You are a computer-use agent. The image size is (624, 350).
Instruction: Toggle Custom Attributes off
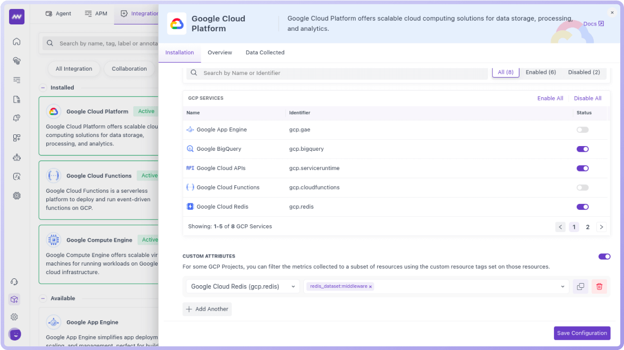click(x=604, y=257)
